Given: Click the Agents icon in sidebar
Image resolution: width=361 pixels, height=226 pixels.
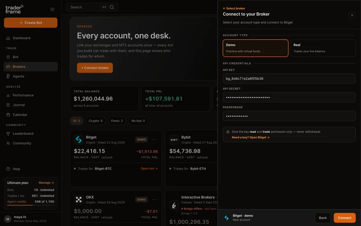Looking at the screenshot, I should [x=8, y=76].
